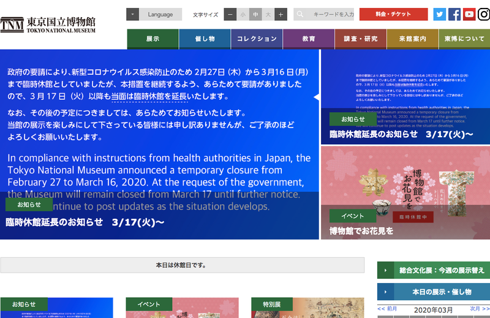Viewport: 490px width, 318px height.
Task: Go to next month 次月 >>
Action: 480,309
